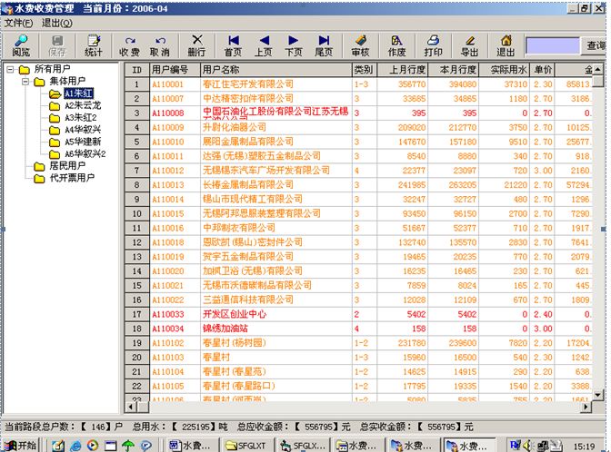Click the 阅览 browse toolbar icon
Image resolution: width=611 pixels, height=452 pixels.
coord(21,45)
